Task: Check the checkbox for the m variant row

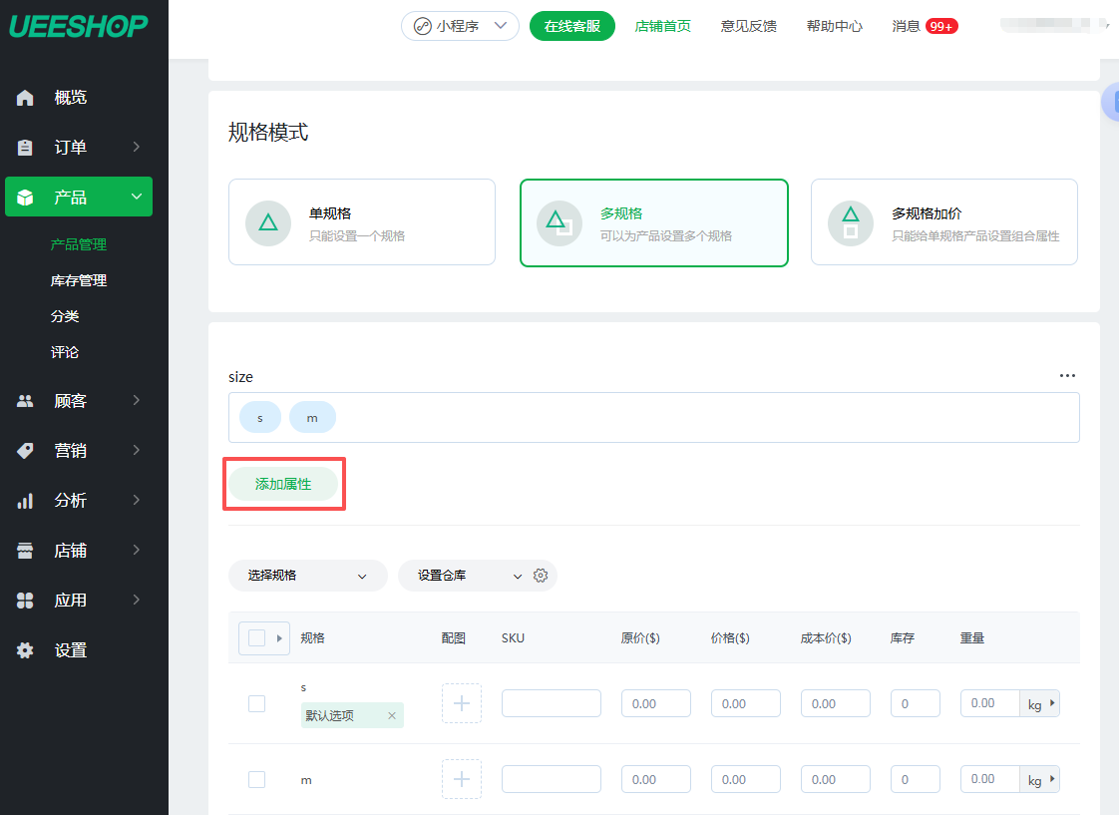Action: tap(256, 779)
